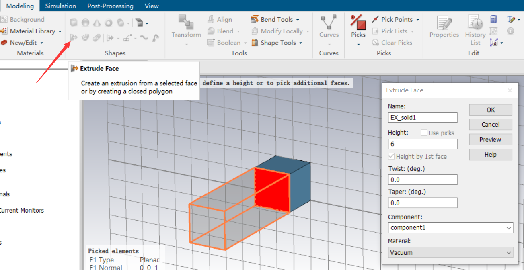
Task: Click the Modify Locally tool
Action: click(x=277, y=31)
